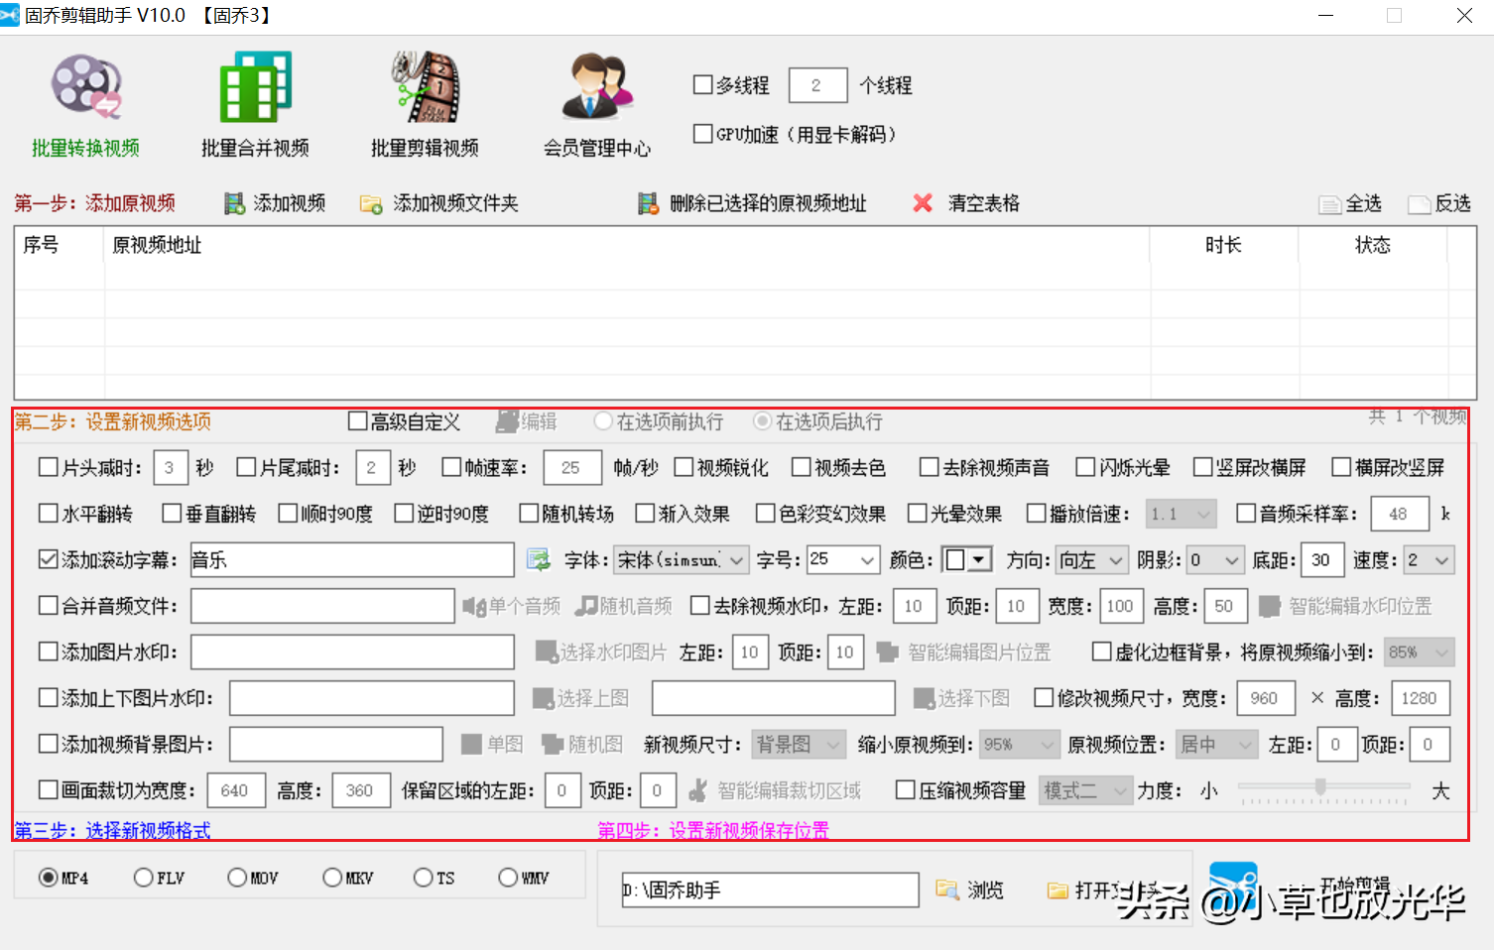The width and height of the screenshot is (1494, 950).
Task: Click the thread count input field
Action: pyautogui.click(x=818, y=85)
